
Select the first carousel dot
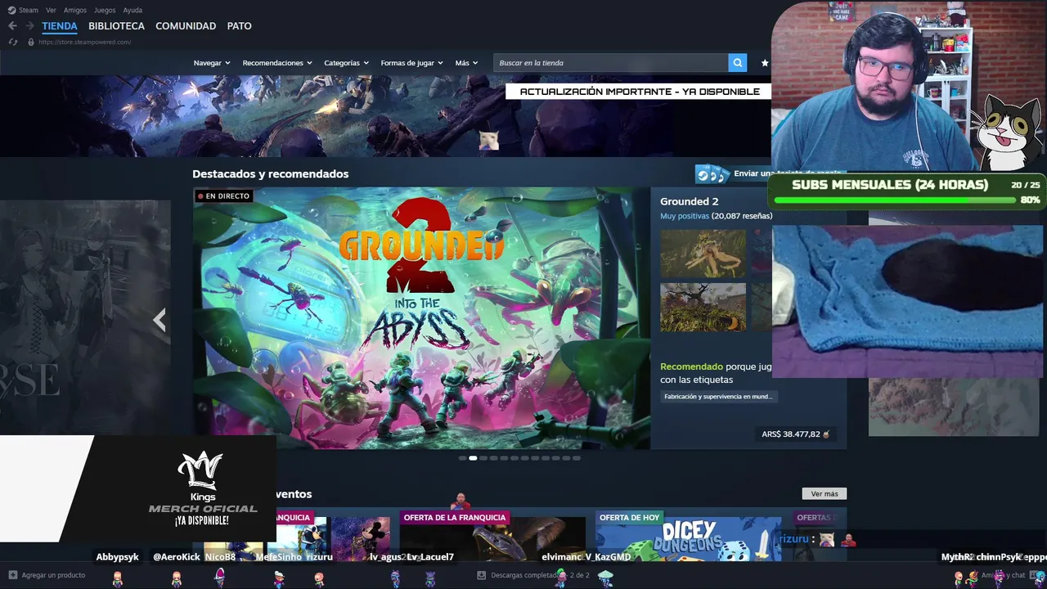point(462,458)
